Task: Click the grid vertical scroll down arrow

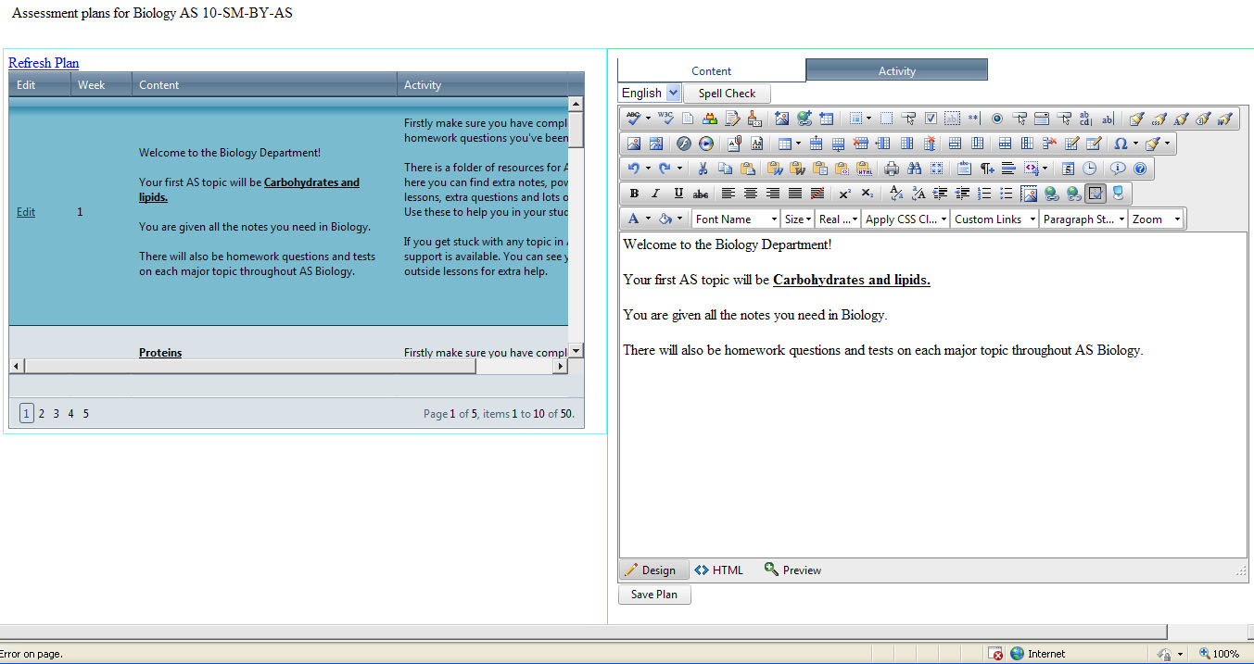Action: click(576, 350)
